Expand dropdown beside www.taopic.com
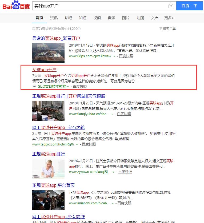 (77, 145)
